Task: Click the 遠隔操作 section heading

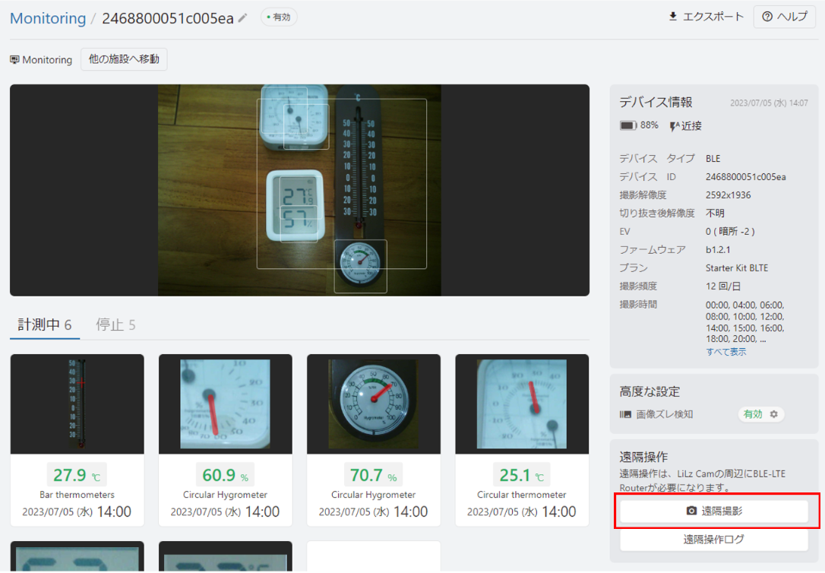Action: tap(643, 457)
